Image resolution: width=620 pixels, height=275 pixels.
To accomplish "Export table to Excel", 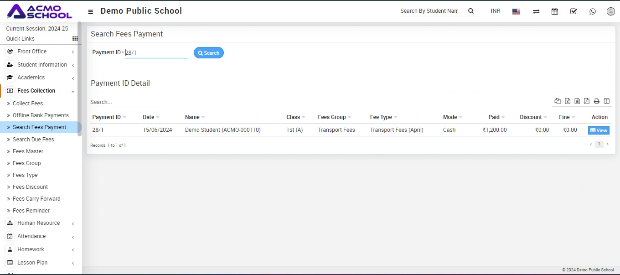I will click(568, 101).
